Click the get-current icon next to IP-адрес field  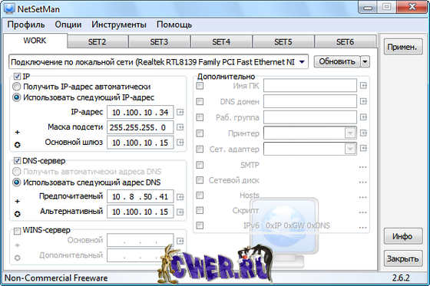pos(180,112)
